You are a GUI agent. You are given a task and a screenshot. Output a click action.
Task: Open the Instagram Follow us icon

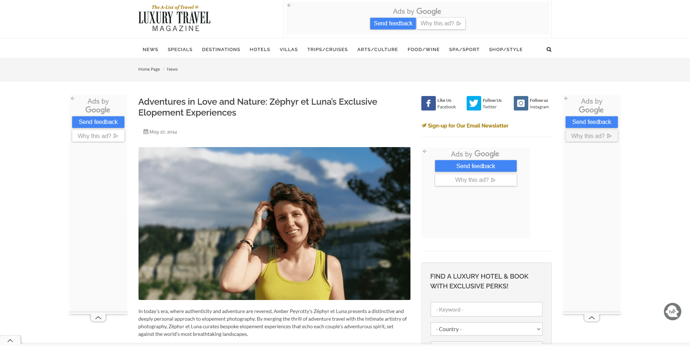point(521,103)
